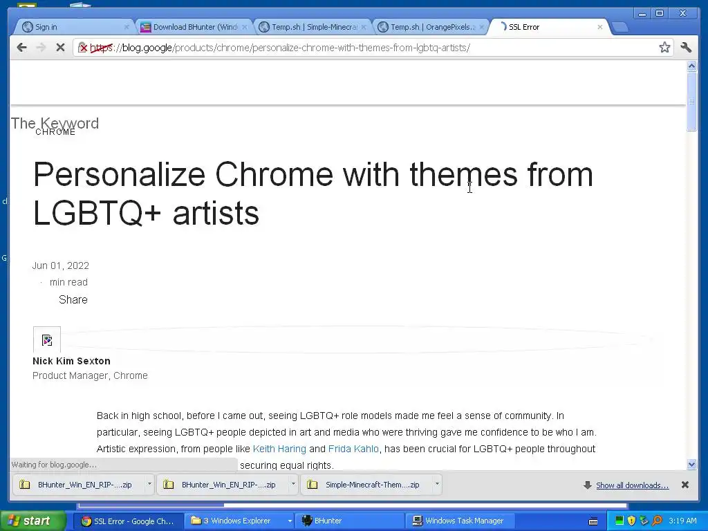Click Simple-Minecraft zip file icon
This screenshot has height=531, width=708.
[x=312, y=485]
